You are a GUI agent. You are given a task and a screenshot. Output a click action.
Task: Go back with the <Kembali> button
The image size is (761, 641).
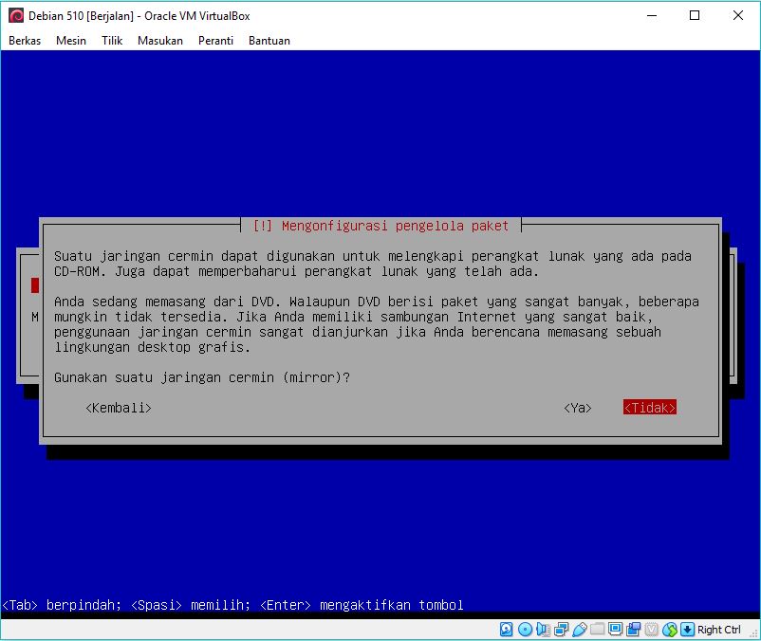[119, 408]
